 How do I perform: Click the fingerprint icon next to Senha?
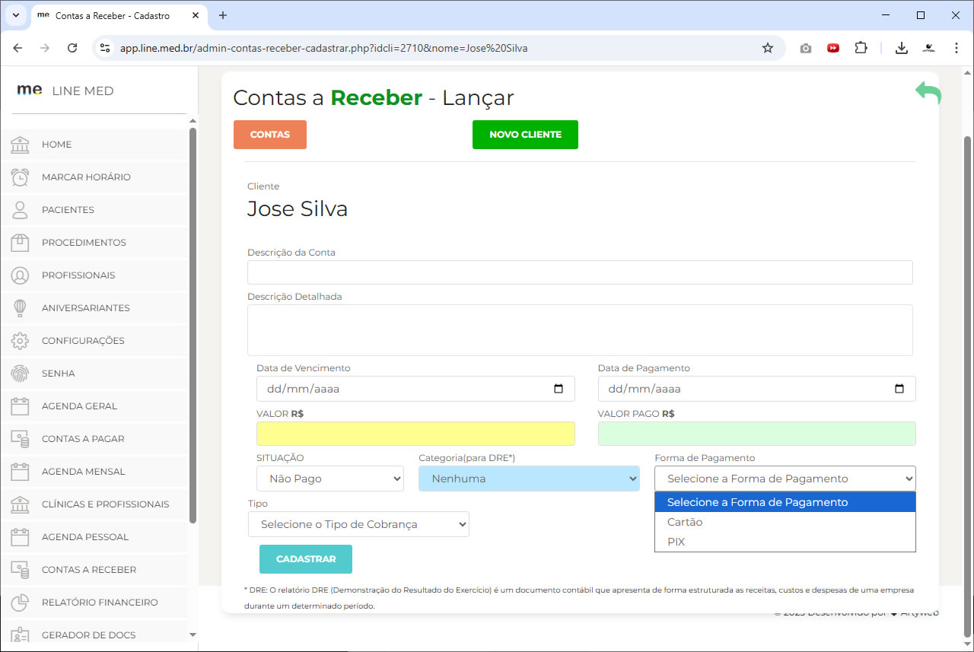[x=20, y=374]
